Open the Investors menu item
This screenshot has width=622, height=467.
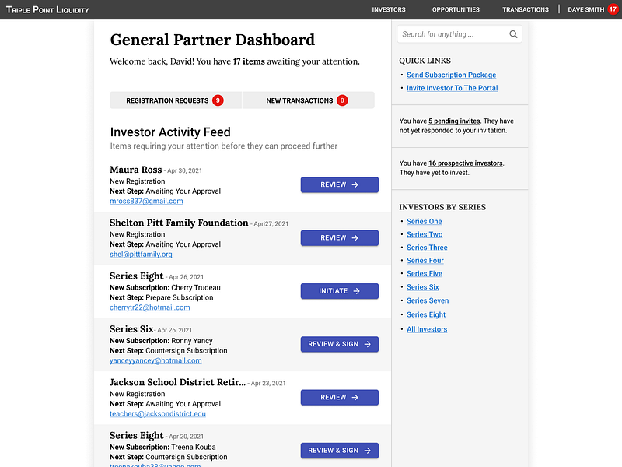(389, 10)
